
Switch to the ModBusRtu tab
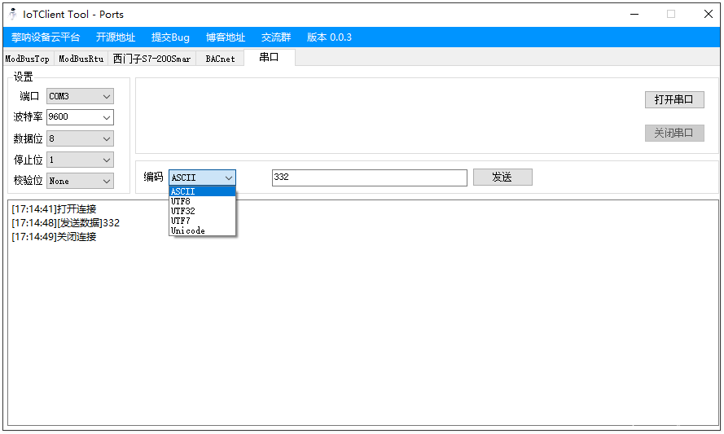click(x=81, y=59)
